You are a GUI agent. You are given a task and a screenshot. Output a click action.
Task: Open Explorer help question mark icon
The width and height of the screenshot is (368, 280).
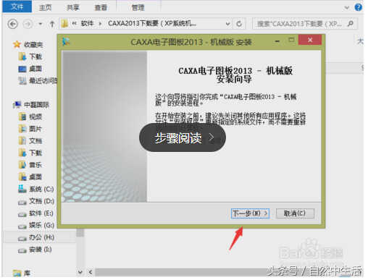click(x=359, y=7)
